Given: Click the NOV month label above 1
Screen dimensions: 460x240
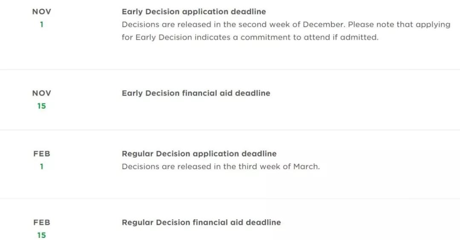Looking at the screenshot, I should [x=42, y=12].
